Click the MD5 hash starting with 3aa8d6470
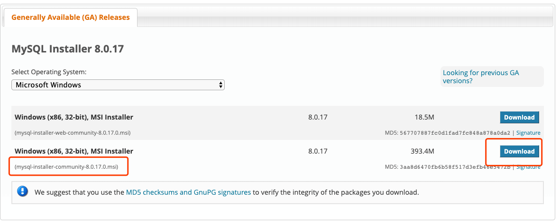Viewport: 560px width, 224px height. (455, 167)
